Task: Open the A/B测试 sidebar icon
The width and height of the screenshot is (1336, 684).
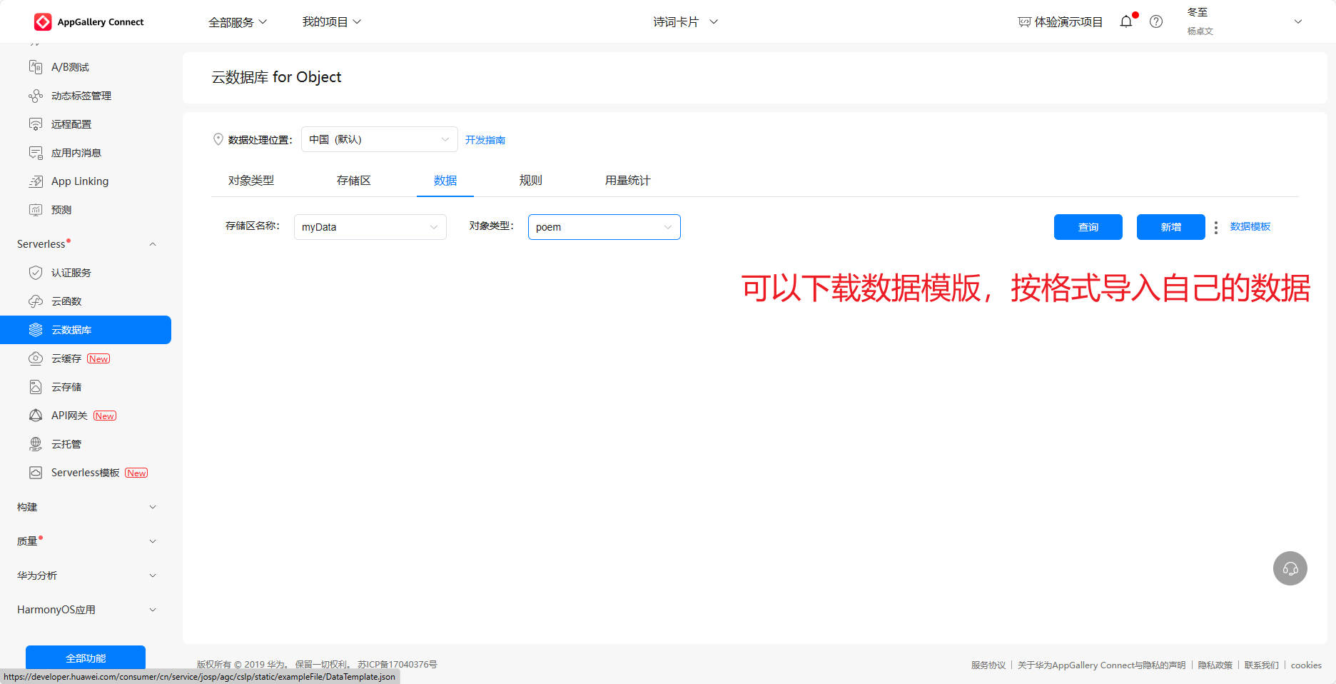Action: coord(36,67)
